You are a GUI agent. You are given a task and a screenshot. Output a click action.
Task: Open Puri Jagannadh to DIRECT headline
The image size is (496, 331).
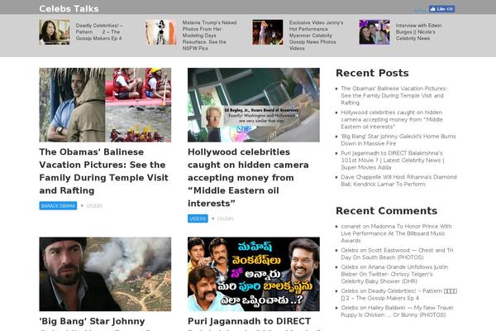point(250,321)
